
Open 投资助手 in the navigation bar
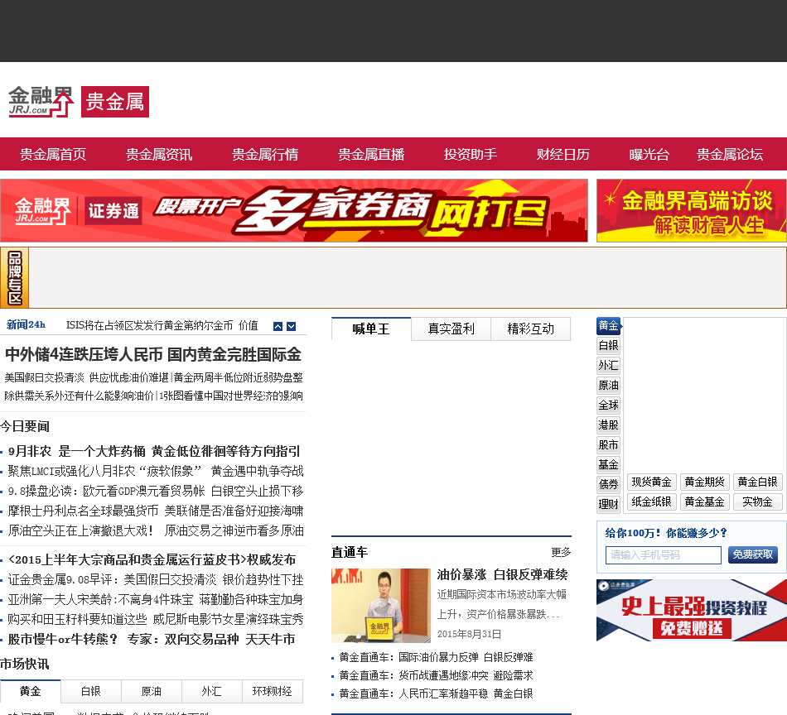tap(471, 155)
